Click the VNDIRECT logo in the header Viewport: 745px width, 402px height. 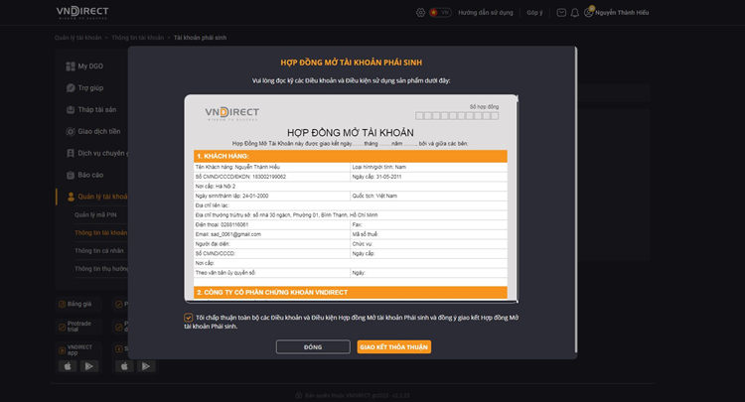(82, 12)
